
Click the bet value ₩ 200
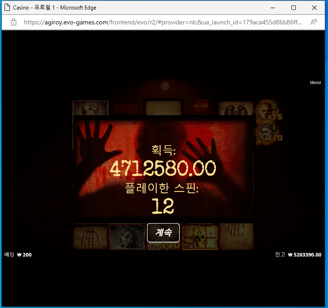coord(24,255)
